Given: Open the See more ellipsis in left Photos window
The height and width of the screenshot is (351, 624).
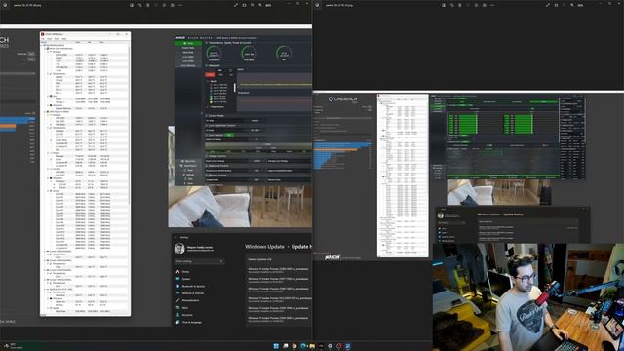Looking at the screenshot, I should click(x=180, y=5).
